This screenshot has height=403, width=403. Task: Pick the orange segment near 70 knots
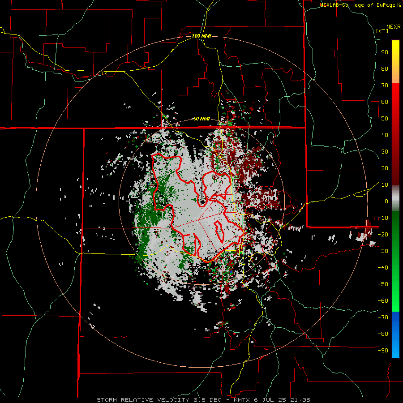pos(395,77)
